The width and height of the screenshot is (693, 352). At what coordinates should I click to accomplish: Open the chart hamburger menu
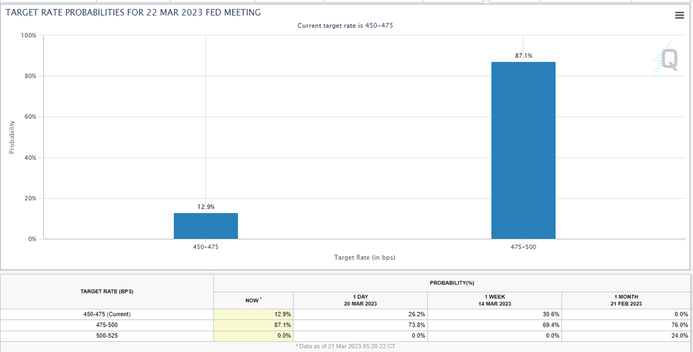pos(679,15)
